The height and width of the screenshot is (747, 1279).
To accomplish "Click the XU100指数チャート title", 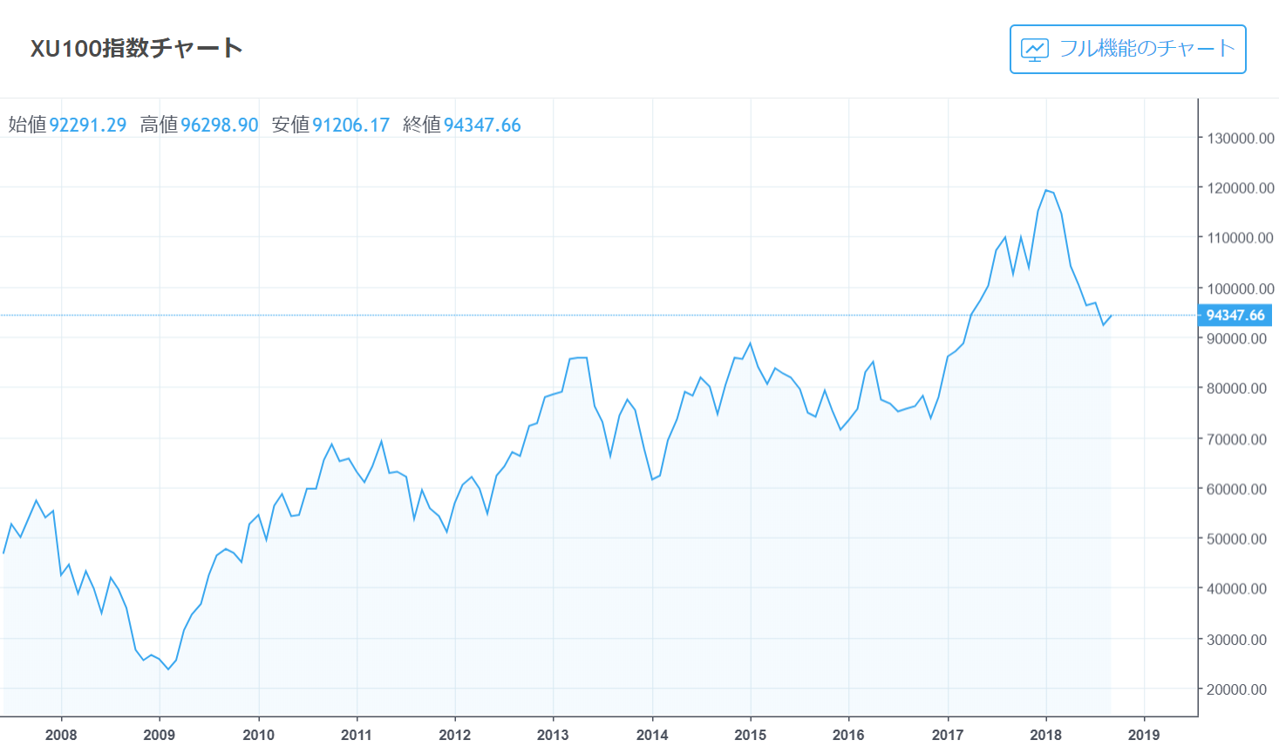I will click(137, 48).
